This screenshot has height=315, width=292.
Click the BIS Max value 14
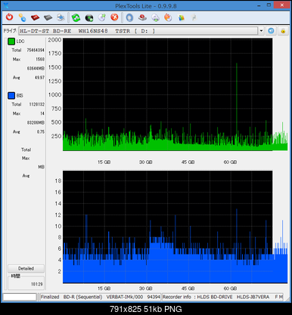42,113
